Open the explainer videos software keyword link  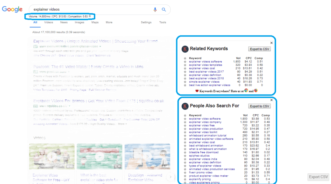pyautogui.click(x=205, y=62)
